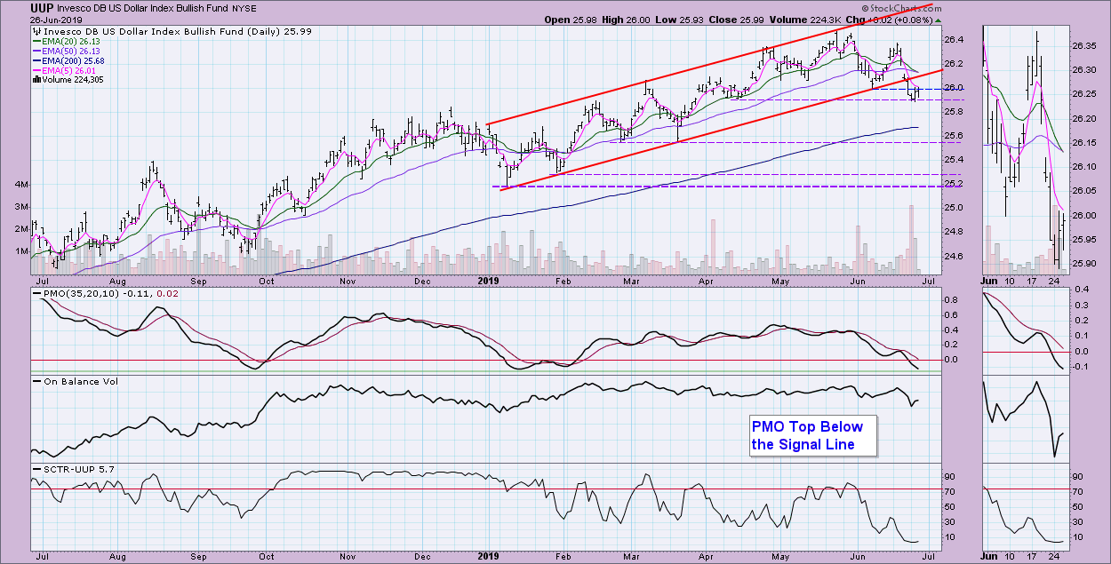Click the 26.2 price axis label
The width and height of the screenshot is (1111, 564).
(954, 63)
